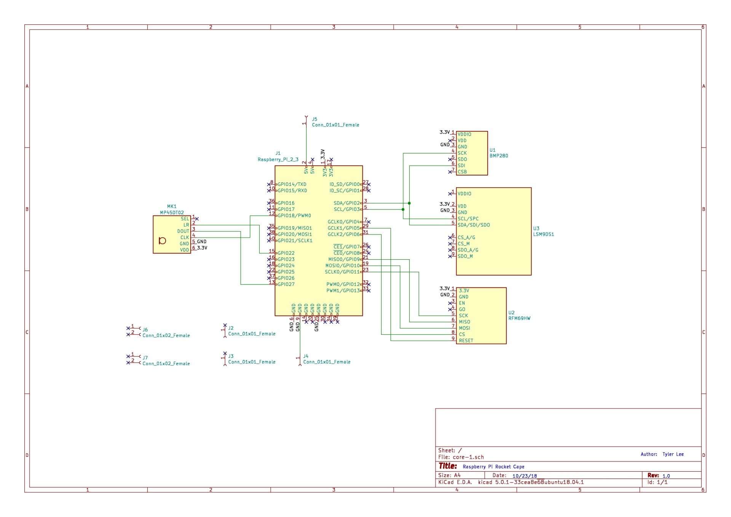
Task: Click the J5 connector reference
Action: coord(314,119)
